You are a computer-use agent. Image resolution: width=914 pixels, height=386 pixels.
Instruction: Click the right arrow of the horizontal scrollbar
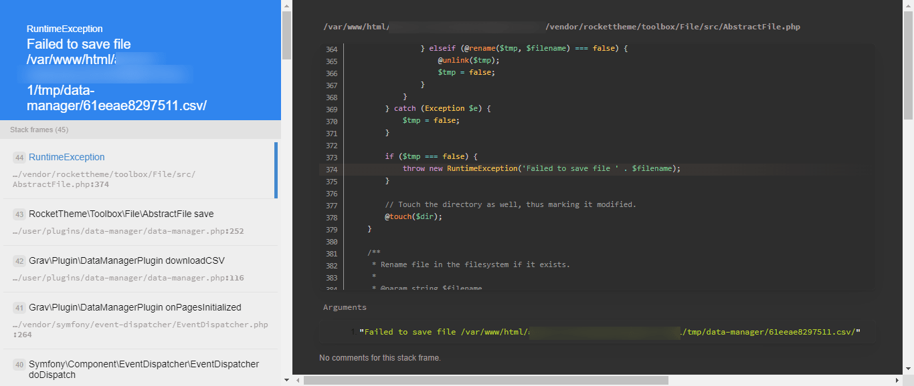click(897, 380)
